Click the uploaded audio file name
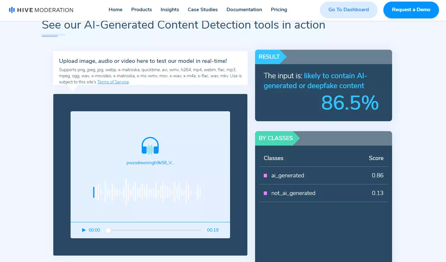446x262 pixels. point(150,163)
